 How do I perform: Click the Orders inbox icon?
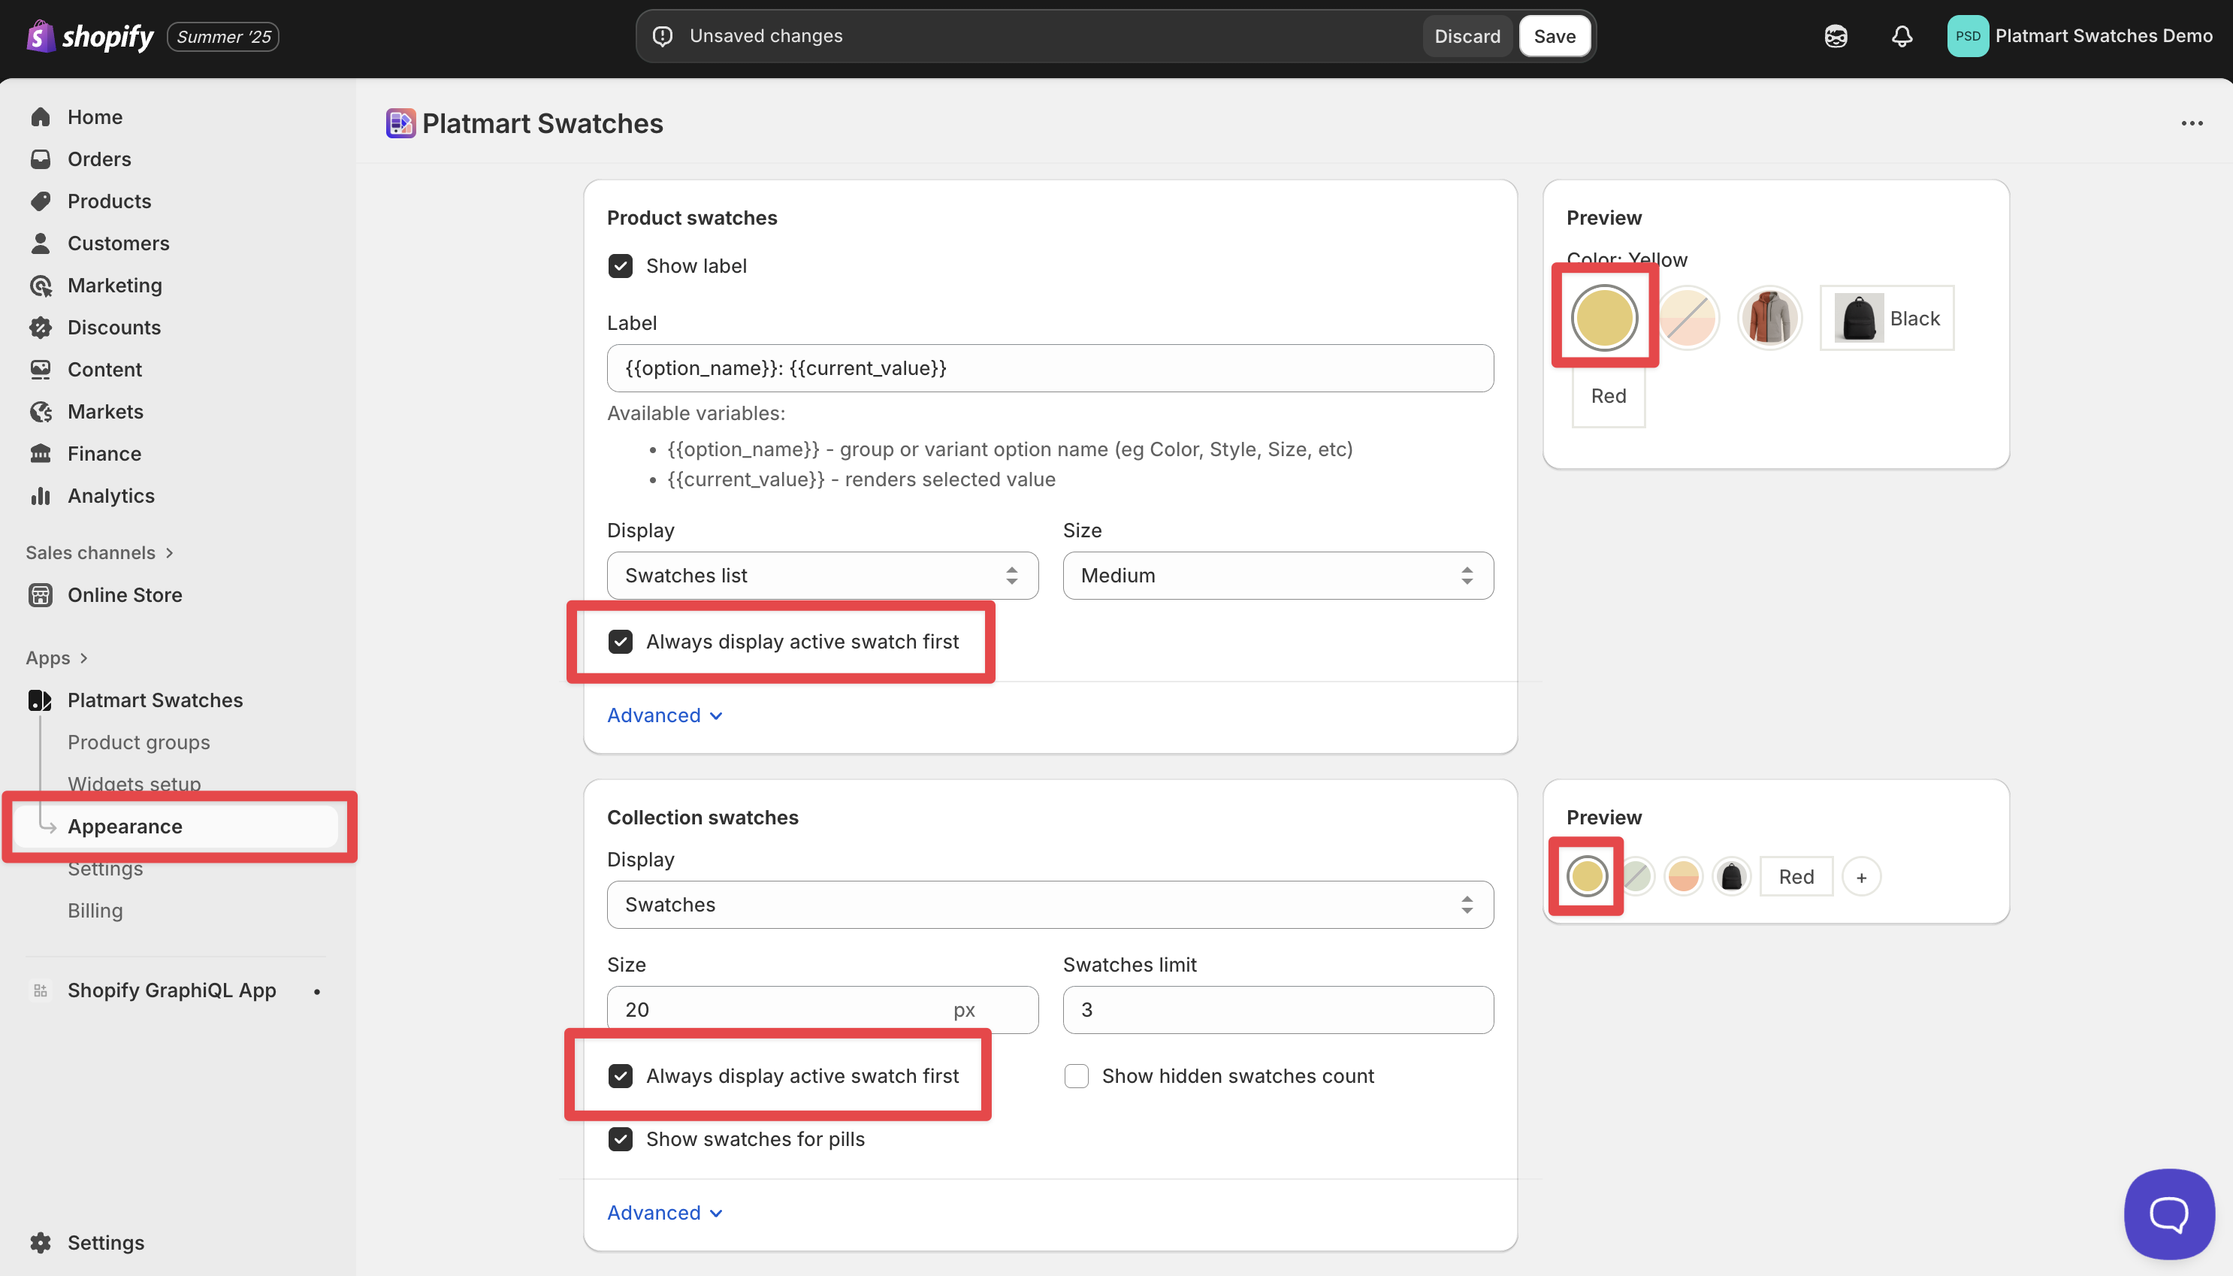41,159
